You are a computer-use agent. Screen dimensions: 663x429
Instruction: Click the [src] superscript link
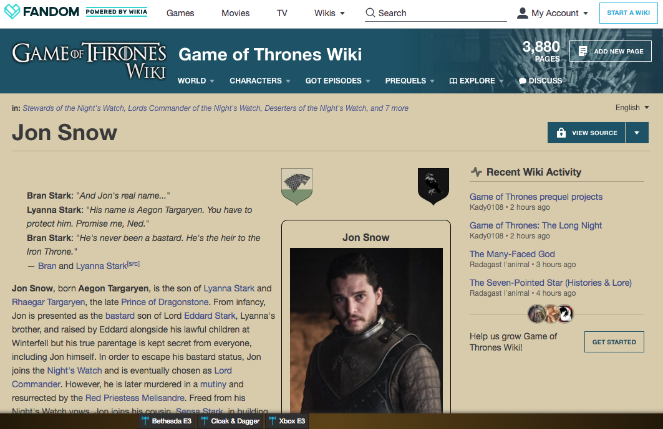point(133,264)
